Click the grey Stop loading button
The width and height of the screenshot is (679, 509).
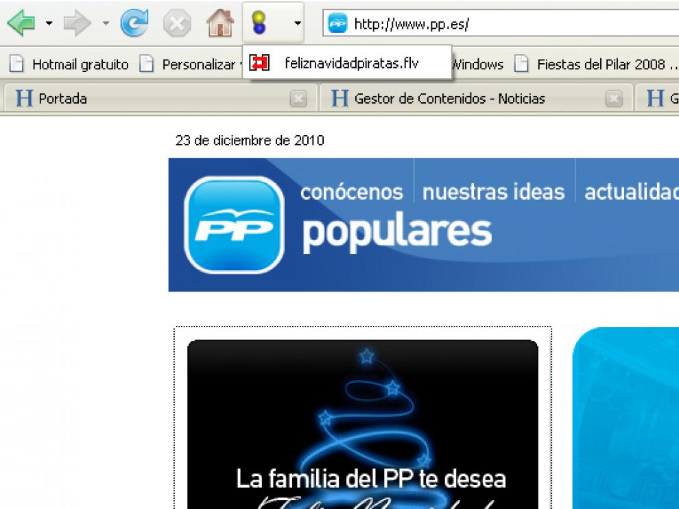(x=177, y=23)
